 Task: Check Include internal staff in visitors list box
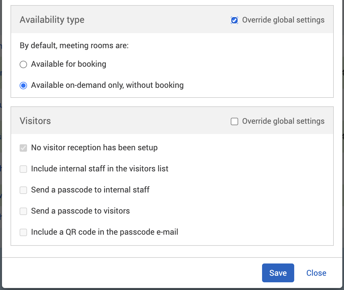(x=23, y=169)
